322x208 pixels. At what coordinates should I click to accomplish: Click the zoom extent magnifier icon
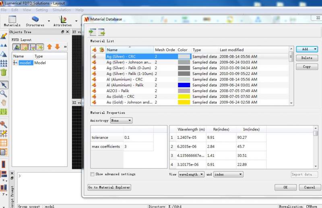4,124
